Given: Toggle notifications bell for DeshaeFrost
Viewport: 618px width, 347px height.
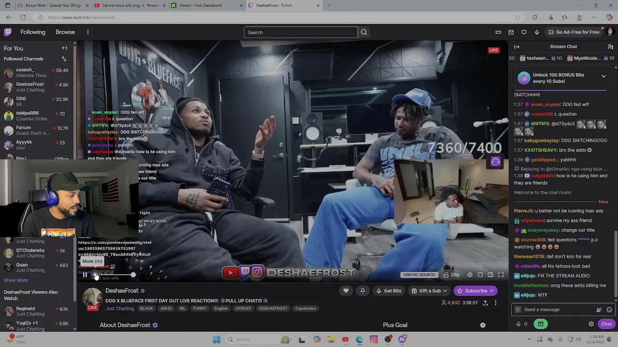Looking at the screenshot, I should coord(363,291).
